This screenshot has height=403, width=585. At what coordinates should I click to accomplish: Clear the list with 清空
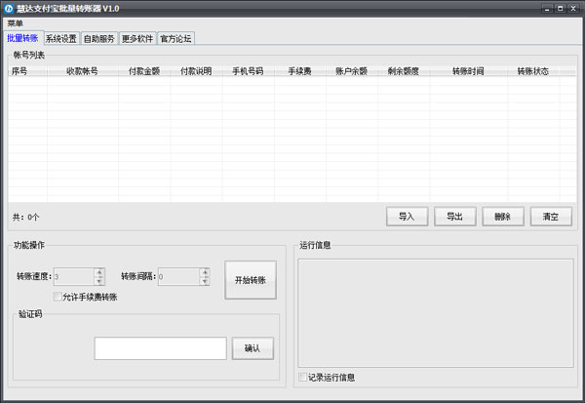[551, 217]
